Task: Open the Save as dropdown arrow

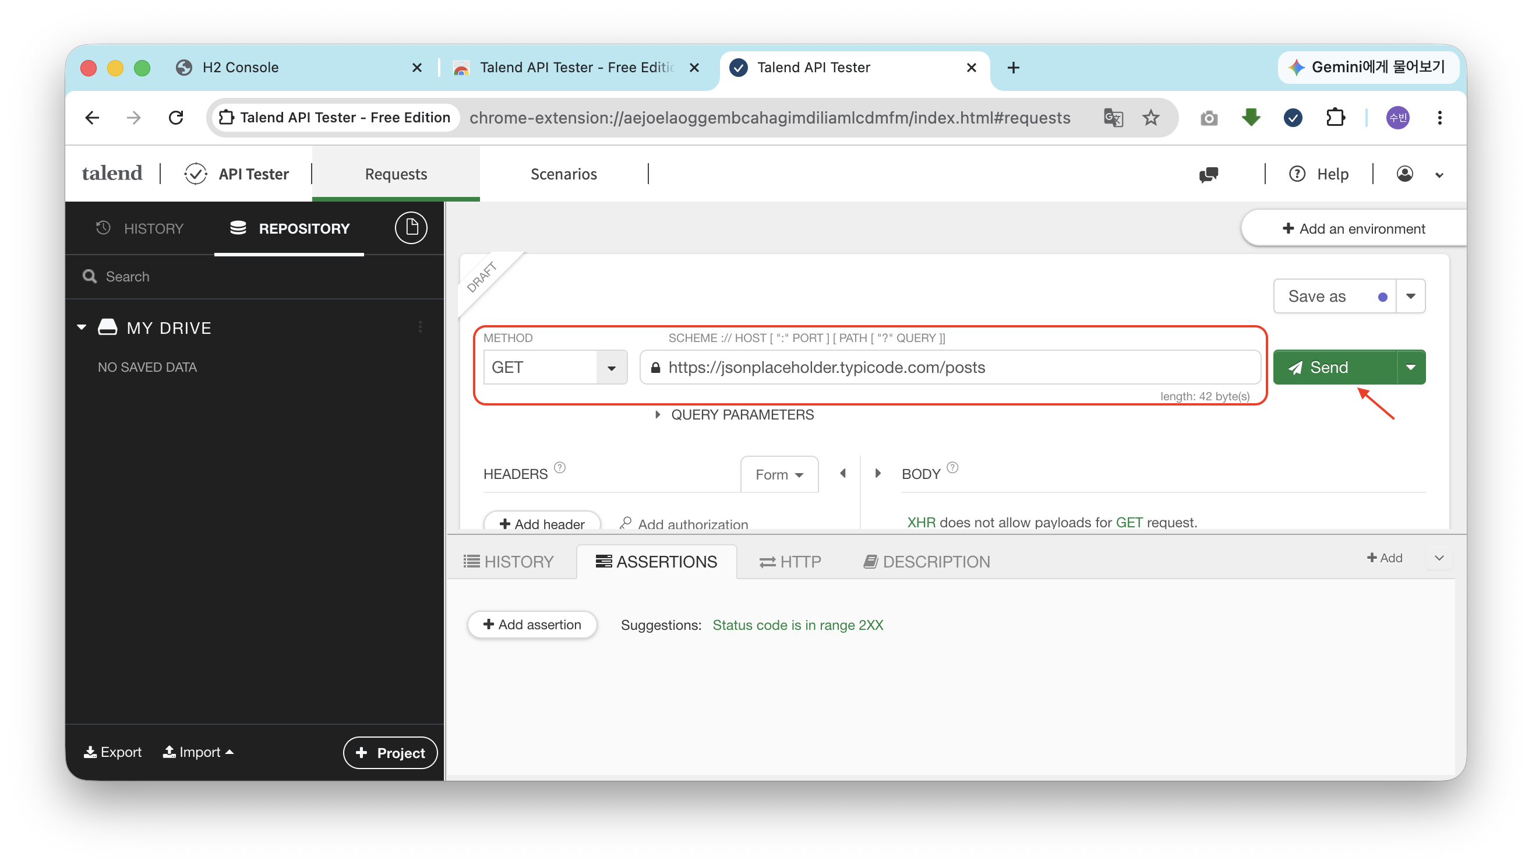Action: [1410, 296]
